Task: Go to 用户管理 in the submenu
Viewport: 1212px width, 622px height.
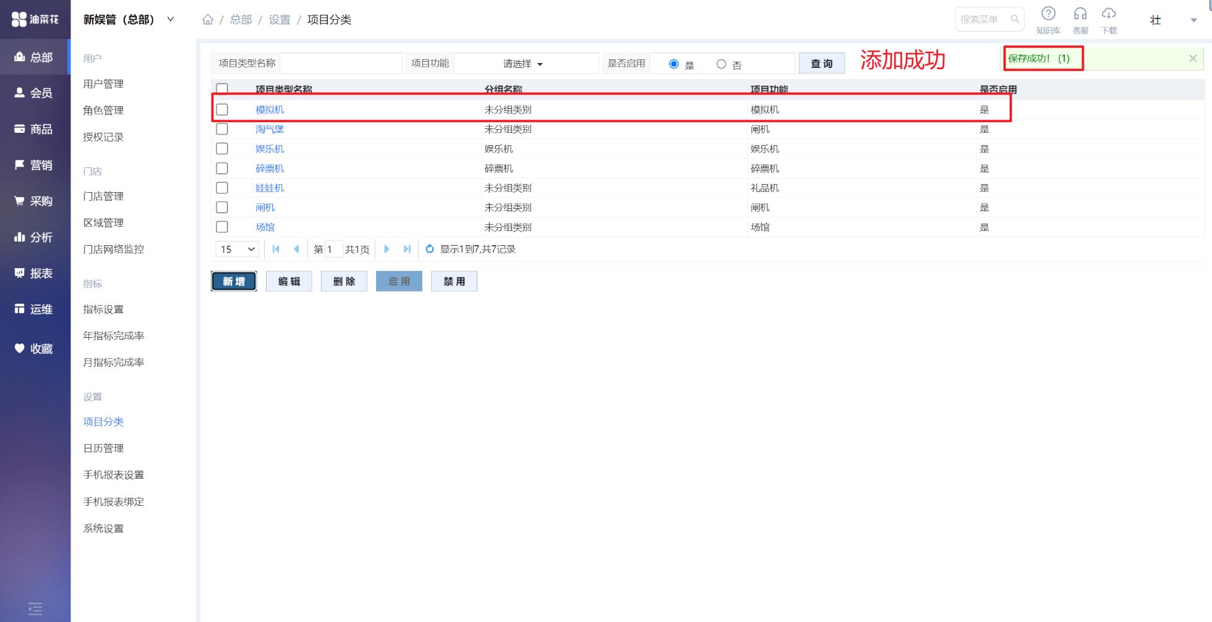Action: [x=103, y=83]
